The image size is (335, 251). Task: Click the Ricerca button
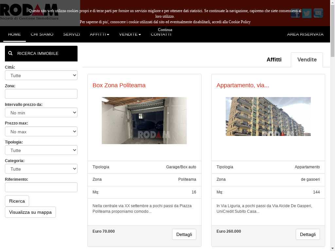17,201
